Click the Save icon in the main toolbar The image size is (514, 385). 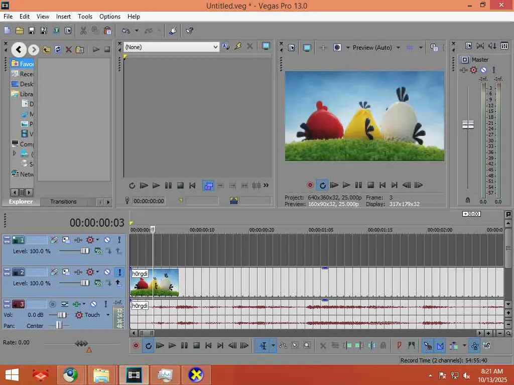pos(31,31)
